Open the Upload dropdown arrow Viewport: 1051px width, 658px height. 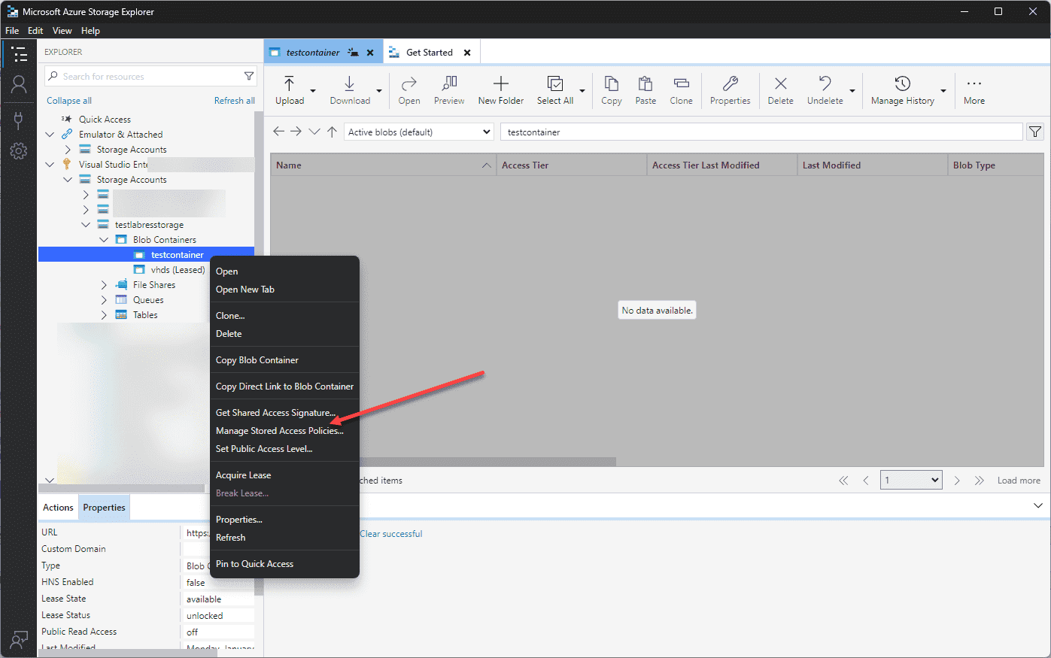coord(313,91)
